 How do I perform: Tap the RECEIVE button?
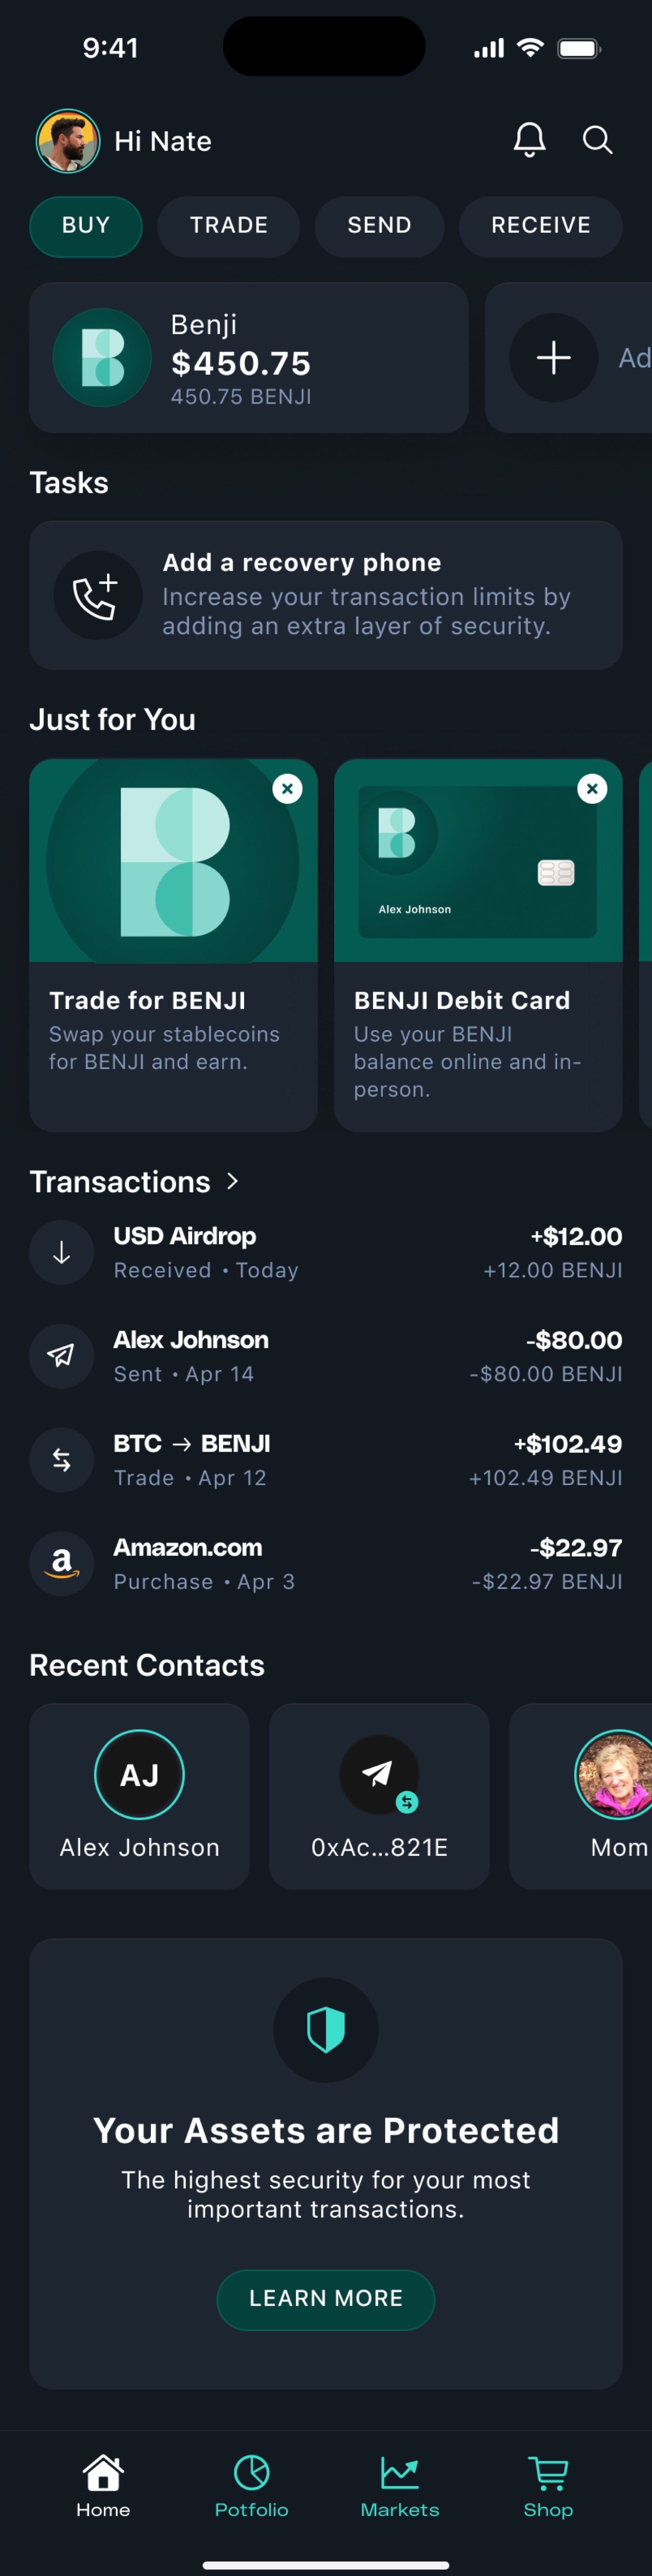click(540, 226)
